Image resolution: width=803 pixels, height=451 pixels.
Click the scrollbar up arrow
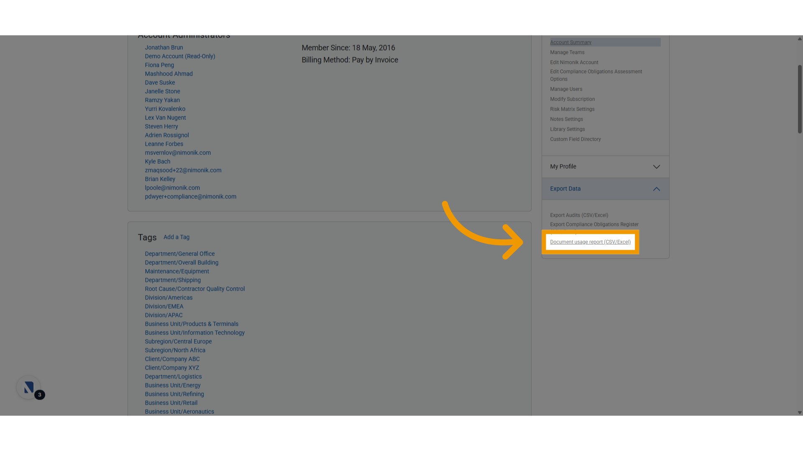tap(800, 39)
